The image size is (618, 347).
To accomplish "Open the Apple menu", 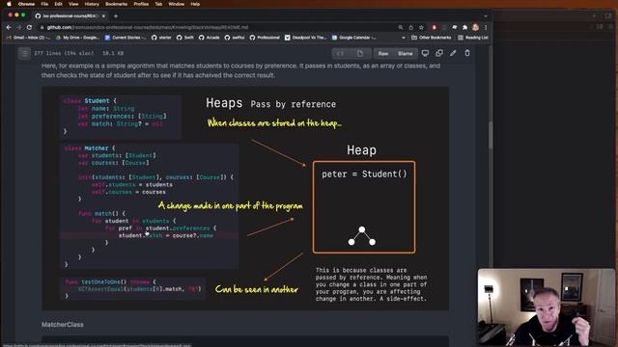I will pos(9,4).
